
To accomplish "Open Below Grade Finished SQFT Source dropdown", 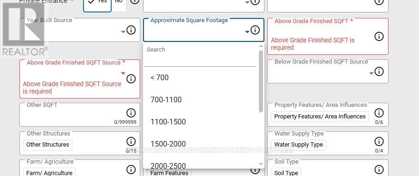I will click(x=371, y=73).
